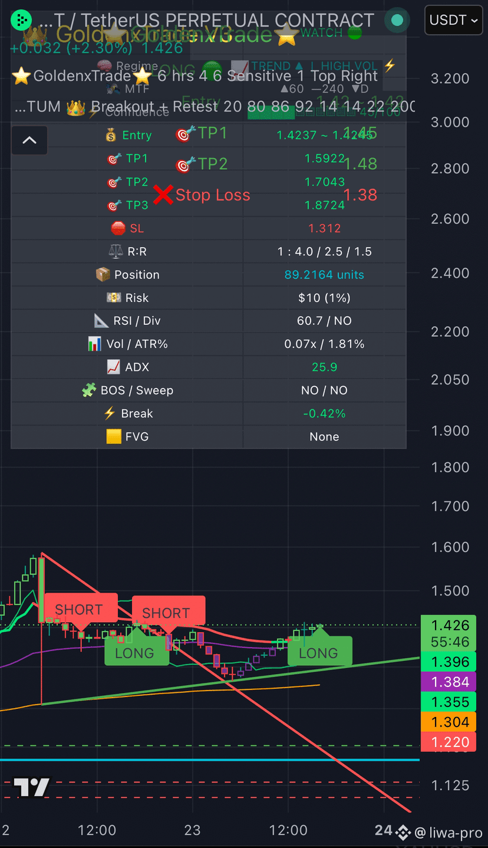Click the green ascending trendline

230,681
